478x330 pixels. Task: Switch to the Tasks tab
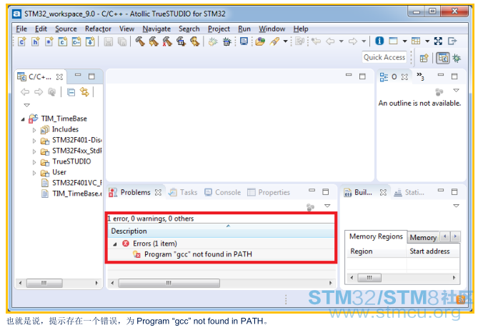click(x=184, y=192)
